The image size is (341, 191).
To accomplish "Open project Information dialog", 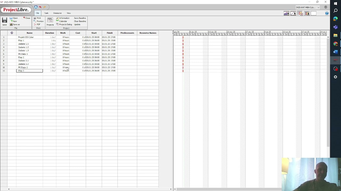I will [x=63, y=18].
